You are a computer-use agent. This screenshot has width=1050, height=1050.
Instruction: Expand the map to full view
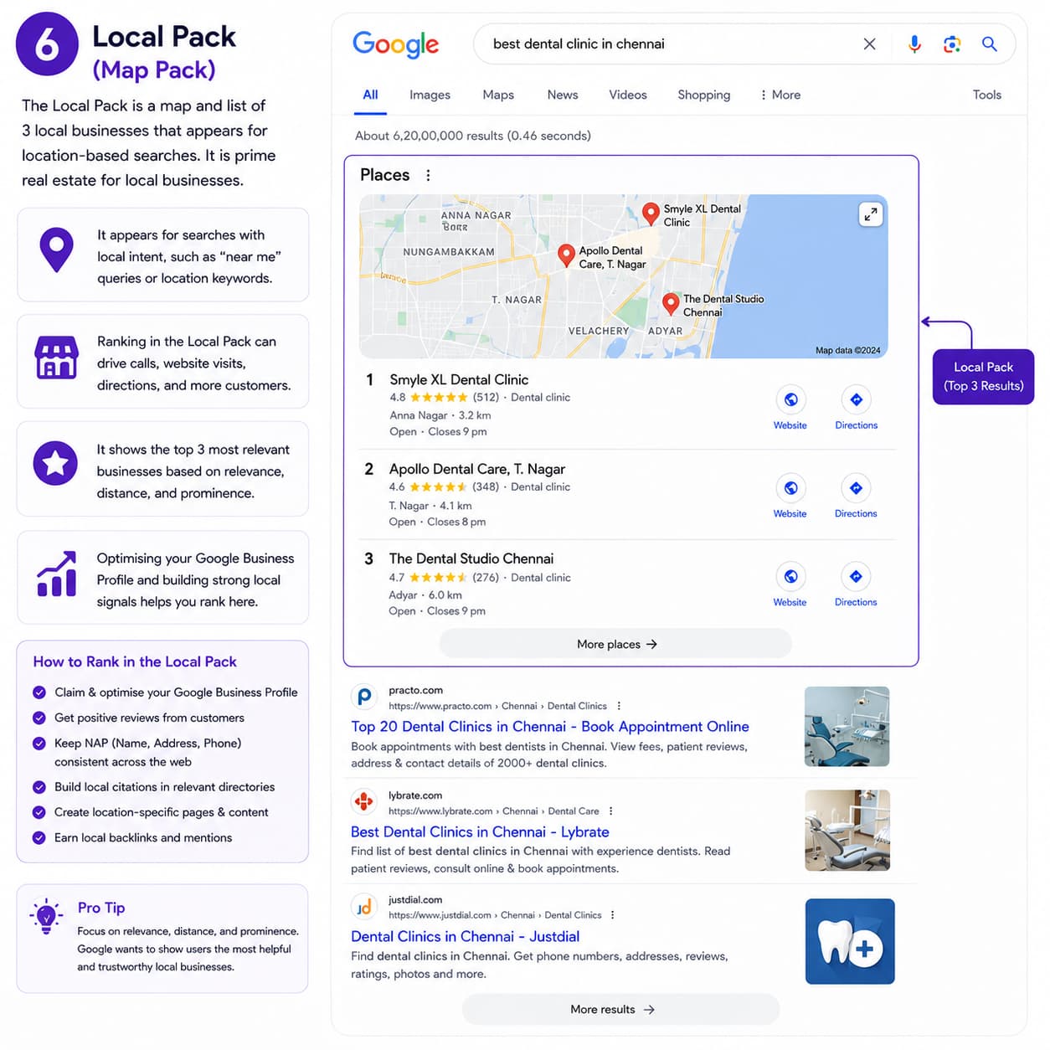(871, 214)
